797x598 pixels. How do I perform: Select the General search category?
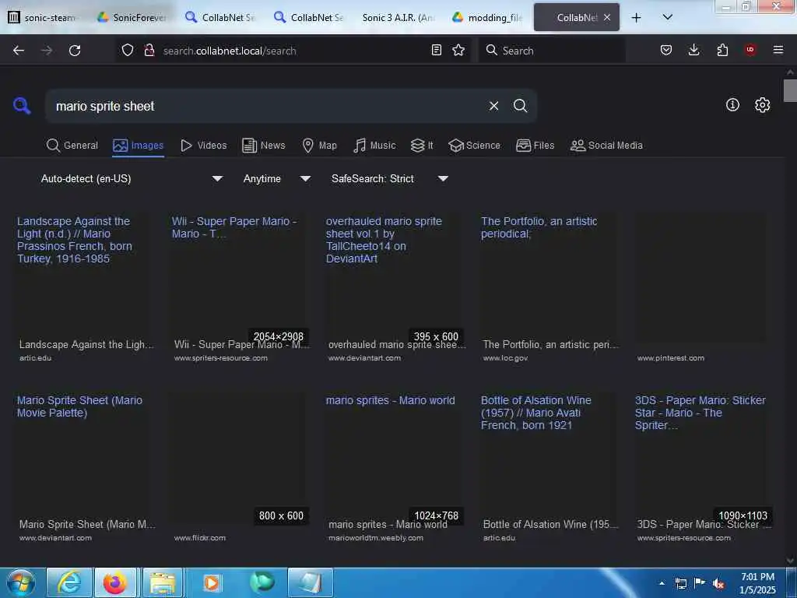[x=72, y=146]
